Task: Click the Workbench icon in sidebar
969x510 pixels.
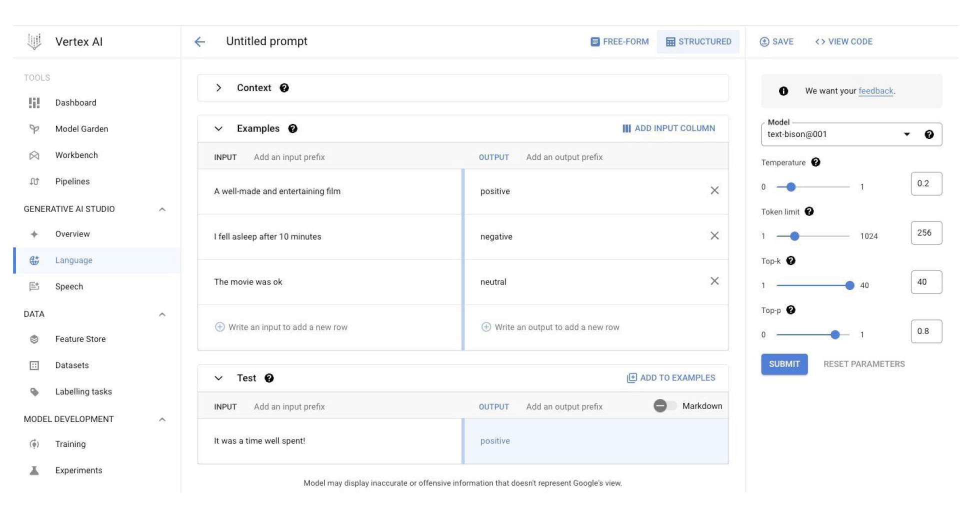Action: click(34, 155)
